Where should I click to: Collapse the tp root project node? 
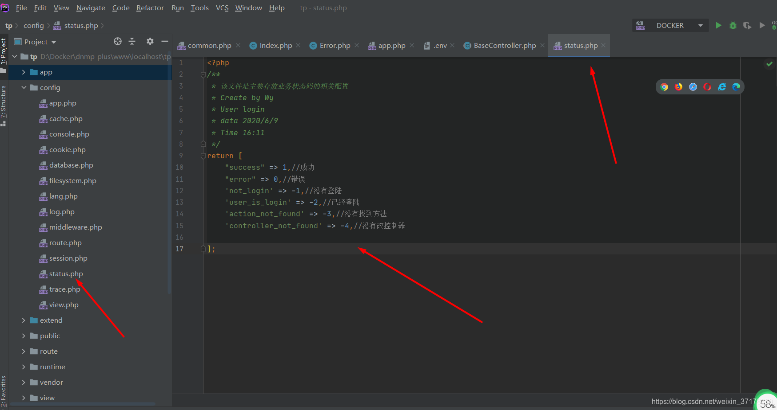(x=15, y=56)
